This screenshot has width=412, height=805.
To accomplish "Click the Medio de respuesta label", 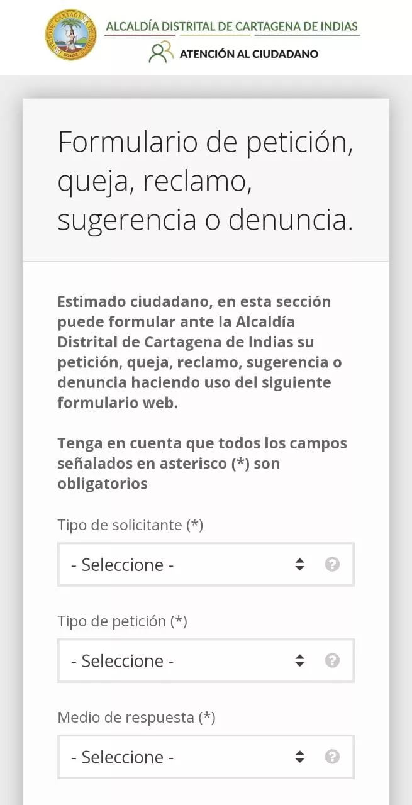I will point(136,718).
